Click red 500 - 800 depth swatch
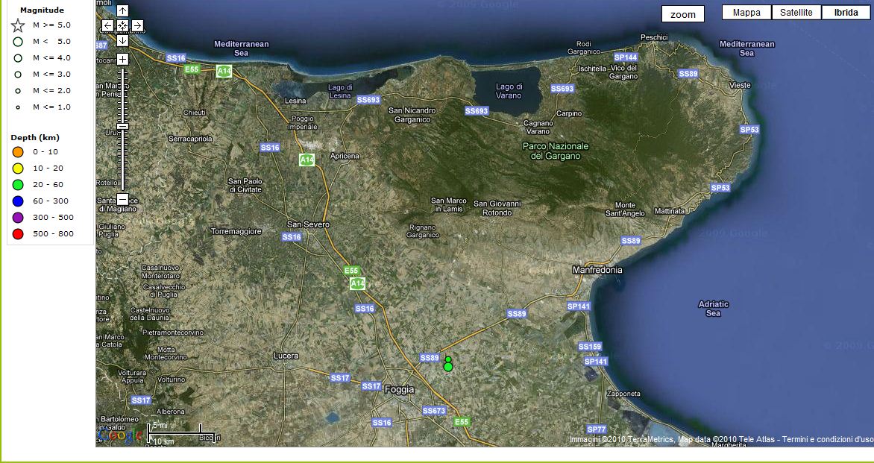This screenshot has width=874, height=463. coord(18,234)
